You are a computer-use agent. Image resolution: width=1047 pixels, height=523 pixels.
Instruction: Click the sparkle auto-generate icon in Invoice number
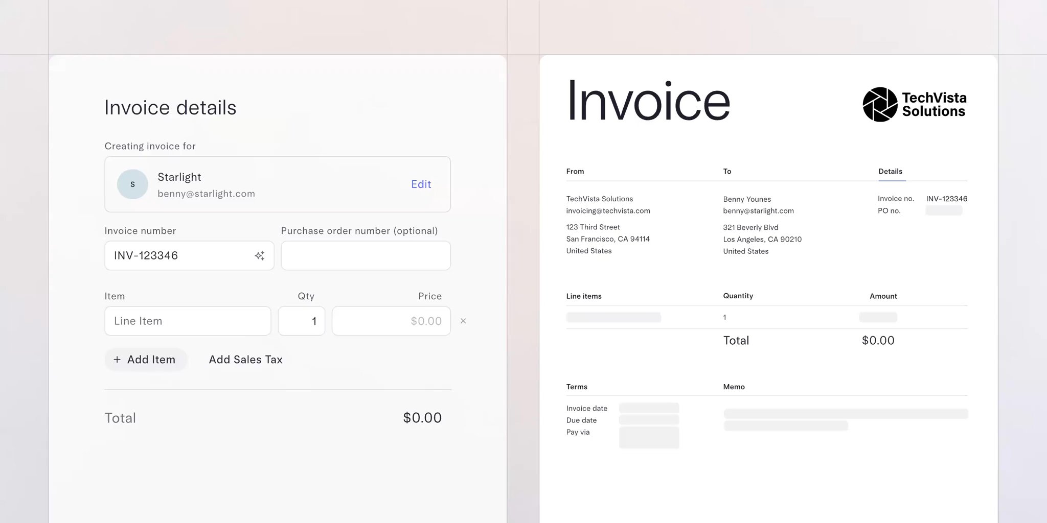click(x=260, y=255)
